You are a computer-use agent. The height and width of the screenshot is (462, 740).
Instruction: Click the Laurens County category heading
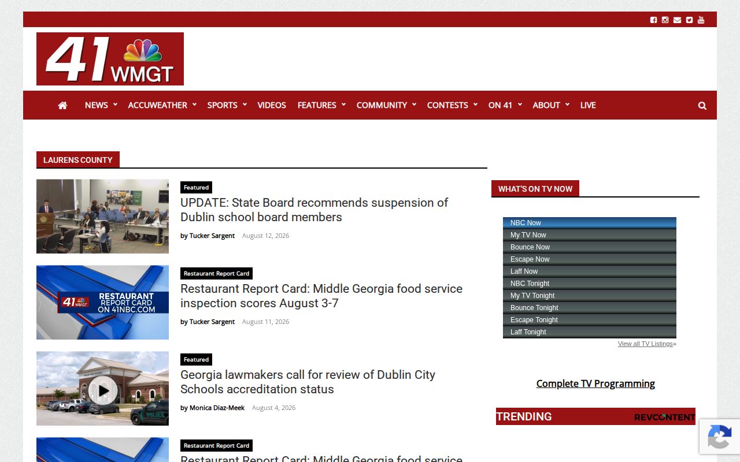(x=78, y=160)
